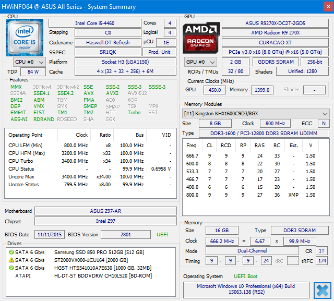Click the CPU LFM (Min) row
The height and width of the screenshot is (301, 334).
(90, 146)
